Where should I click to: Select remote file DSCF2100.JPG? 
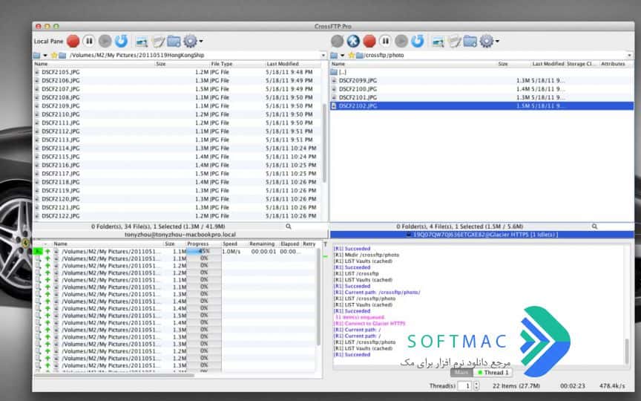tap(481, 89)
